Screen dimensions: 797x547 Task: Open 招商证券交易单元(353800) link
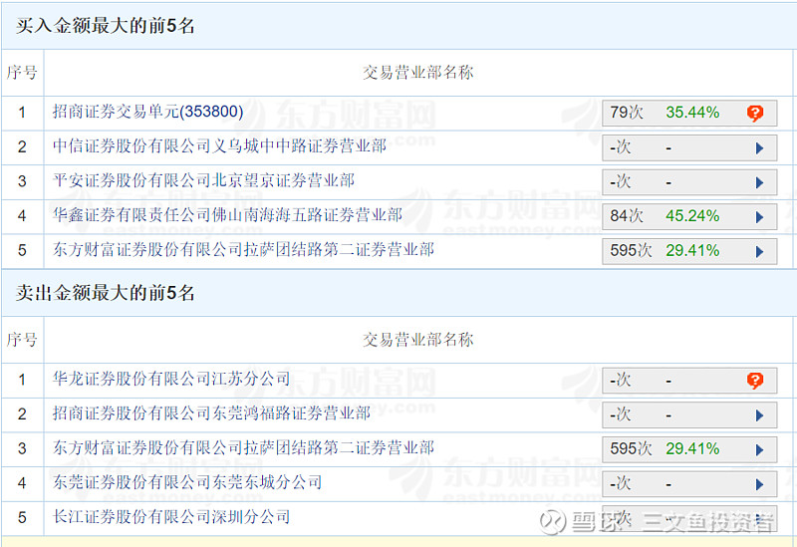click(x=147, y=113)
